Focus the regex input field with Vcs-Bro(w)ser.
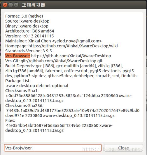 click(53, 148)
